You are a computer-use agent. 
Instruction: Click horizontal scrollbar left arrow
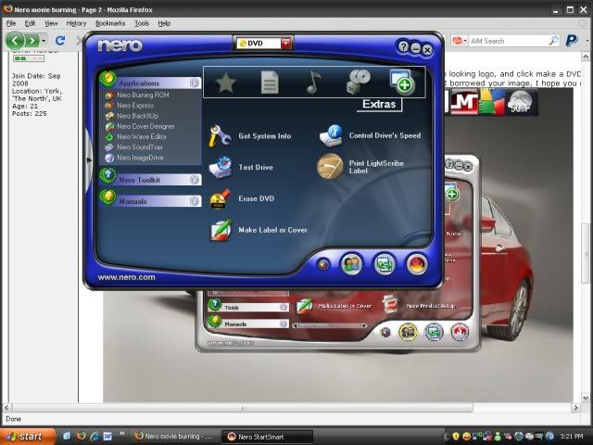[x=6, y=408]
